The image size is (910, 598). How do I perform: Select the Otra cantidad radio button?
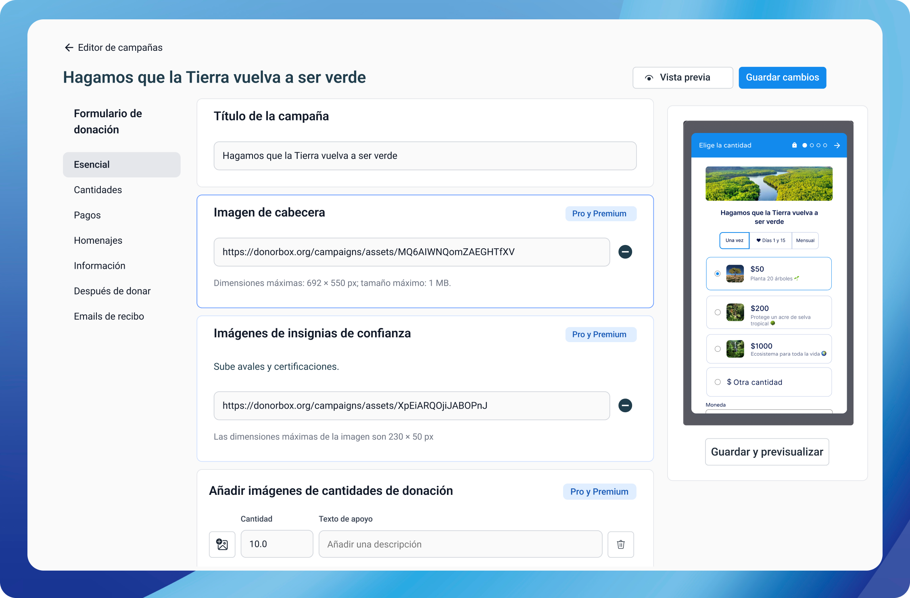[718, 382]
